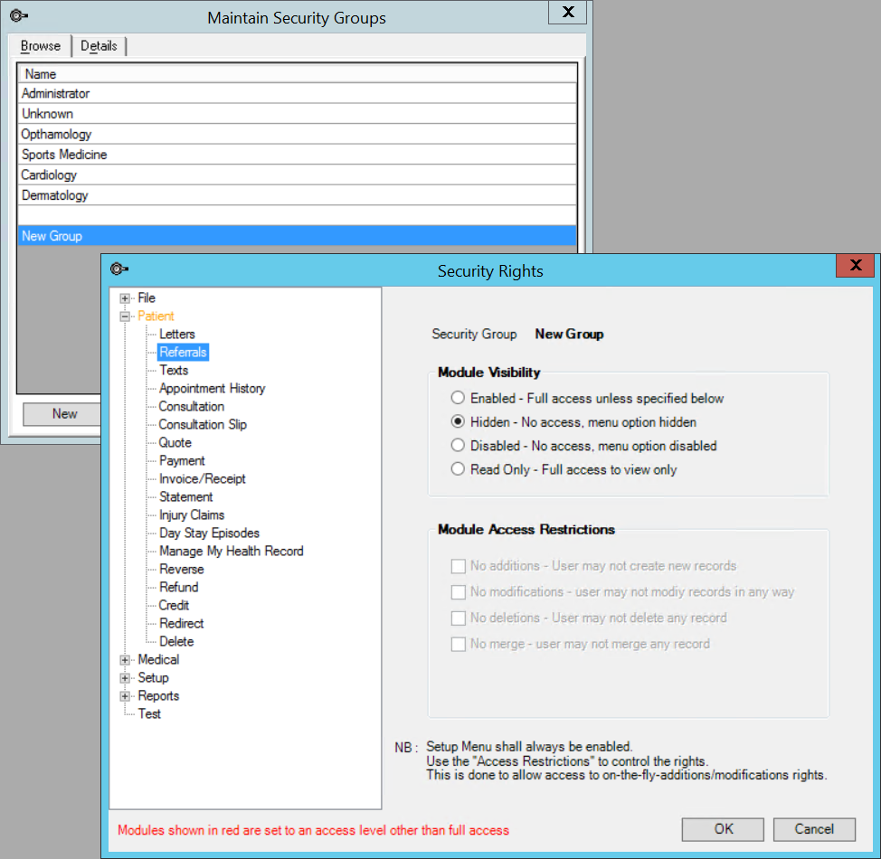Select Credit tree item
The image size is (881, 859).
tap(174, 606)
